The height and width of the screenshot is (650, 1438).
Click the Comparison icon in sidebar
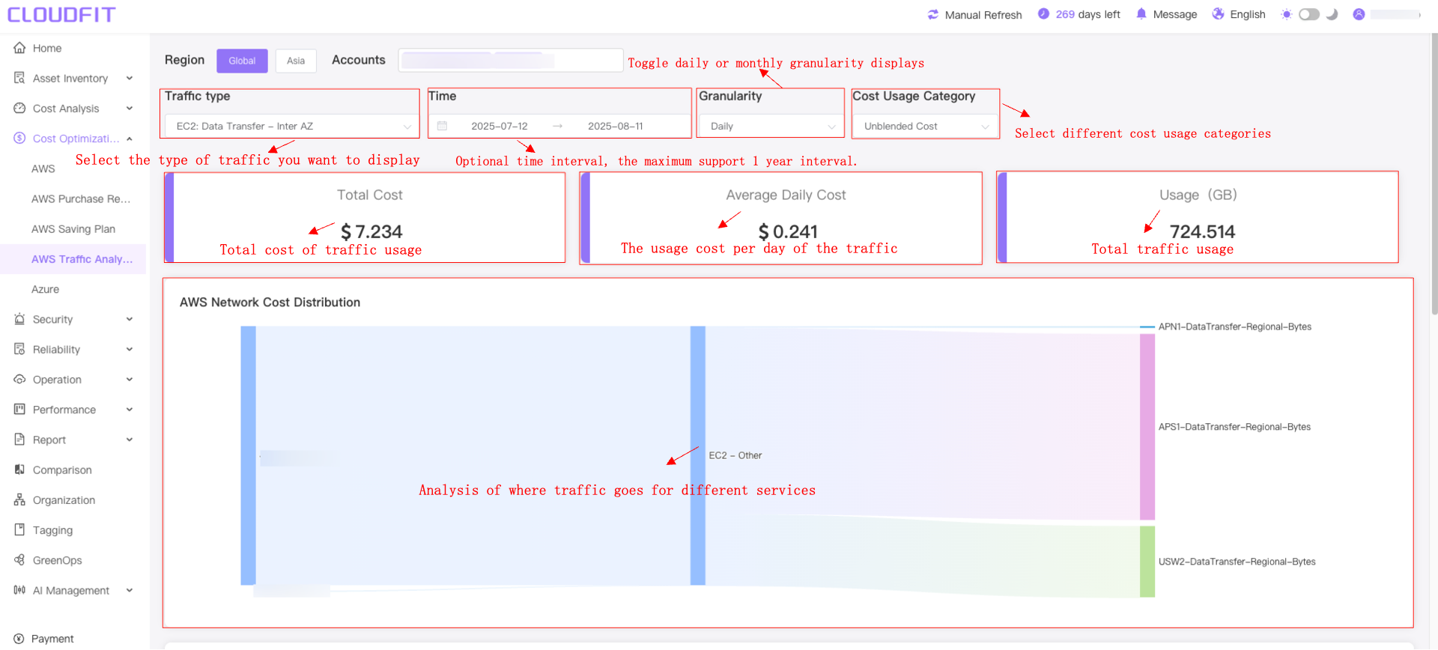[x=19, y=470]
